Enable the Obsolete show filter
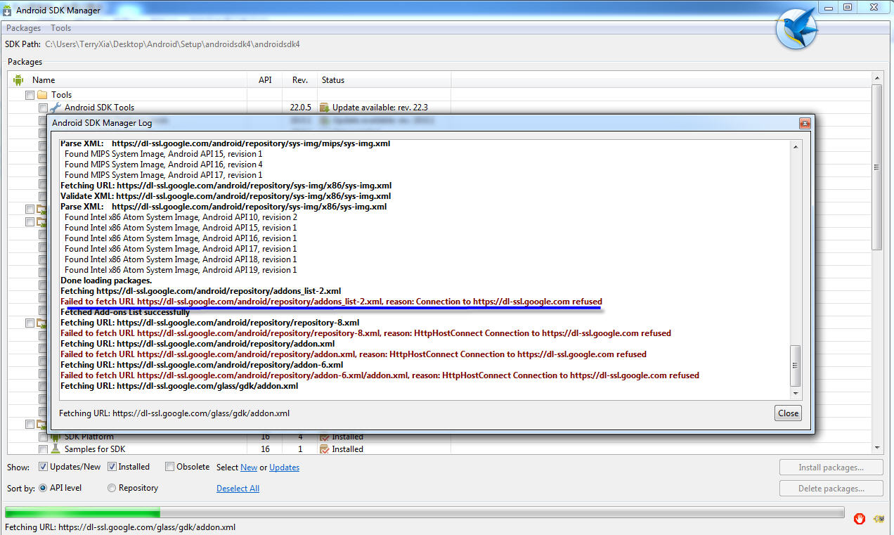The height and width of the screenshot is (535, 894). [x=169, y=467]
